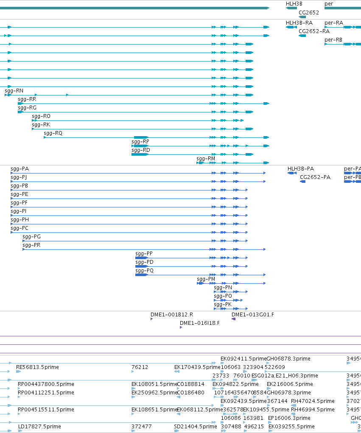Select the EK092411.5prime EST label
The width and height of the screenshot is (361, 433).
pos(243,359)
